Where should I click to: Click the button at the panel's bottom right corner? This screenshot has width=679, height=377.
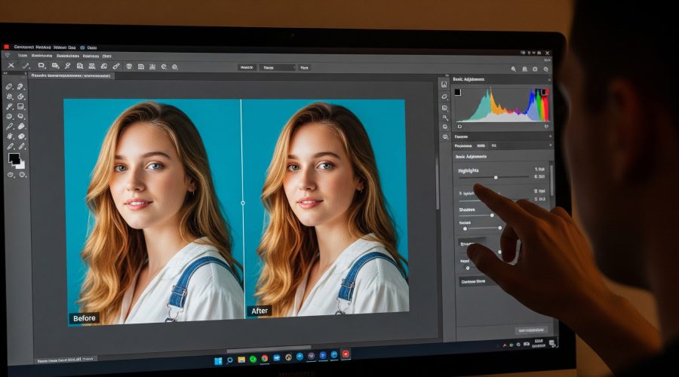coord(531,330)
